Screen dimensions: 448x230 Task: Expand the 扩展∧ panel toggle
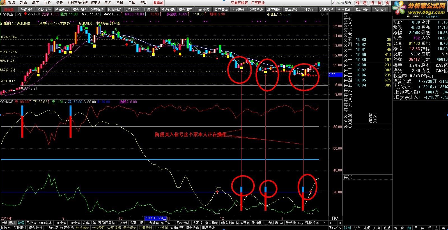coord(5,228)
